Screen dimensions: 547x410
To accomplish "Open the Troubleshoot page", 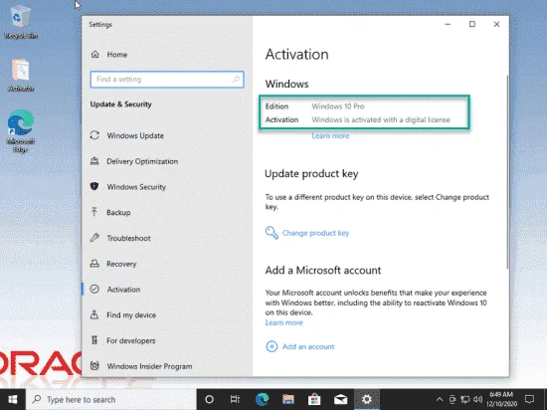I will tap(120, 238).
